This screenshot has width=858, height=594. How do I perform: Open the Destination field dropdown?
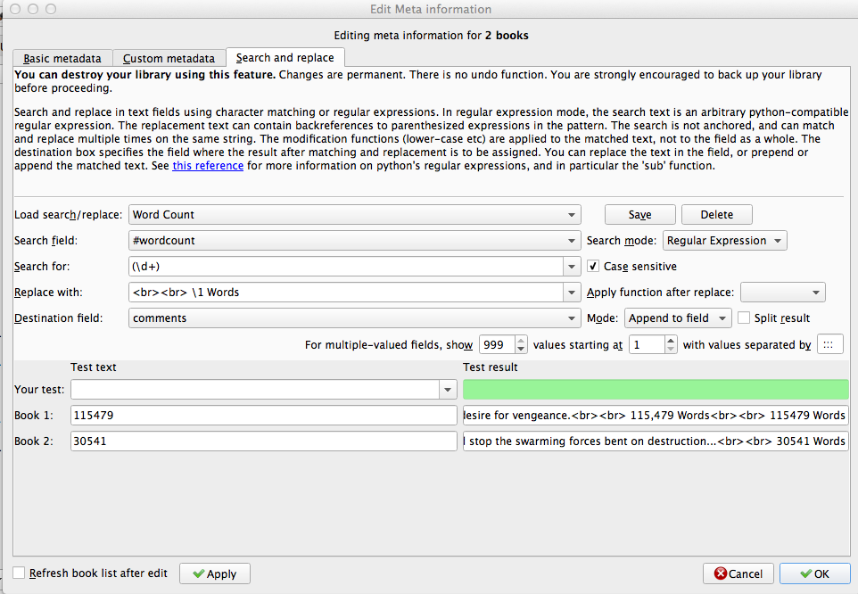pyautogui.click(x=354, y=318)
